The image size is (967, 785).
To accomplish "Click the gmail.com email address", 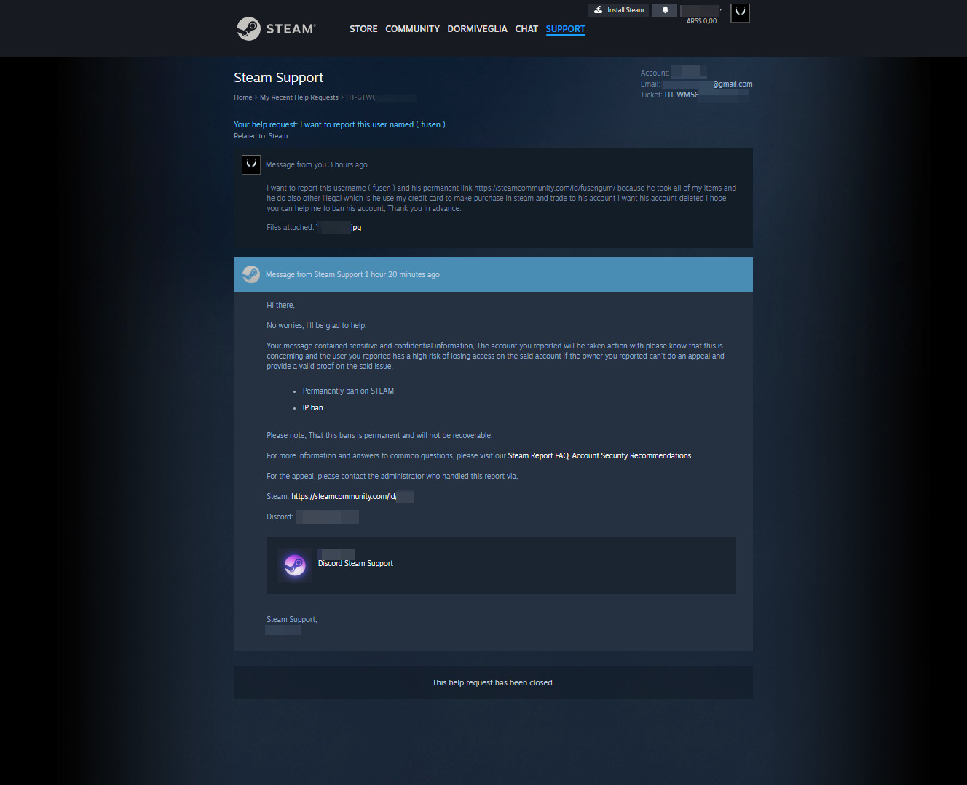I will [707, 84].
